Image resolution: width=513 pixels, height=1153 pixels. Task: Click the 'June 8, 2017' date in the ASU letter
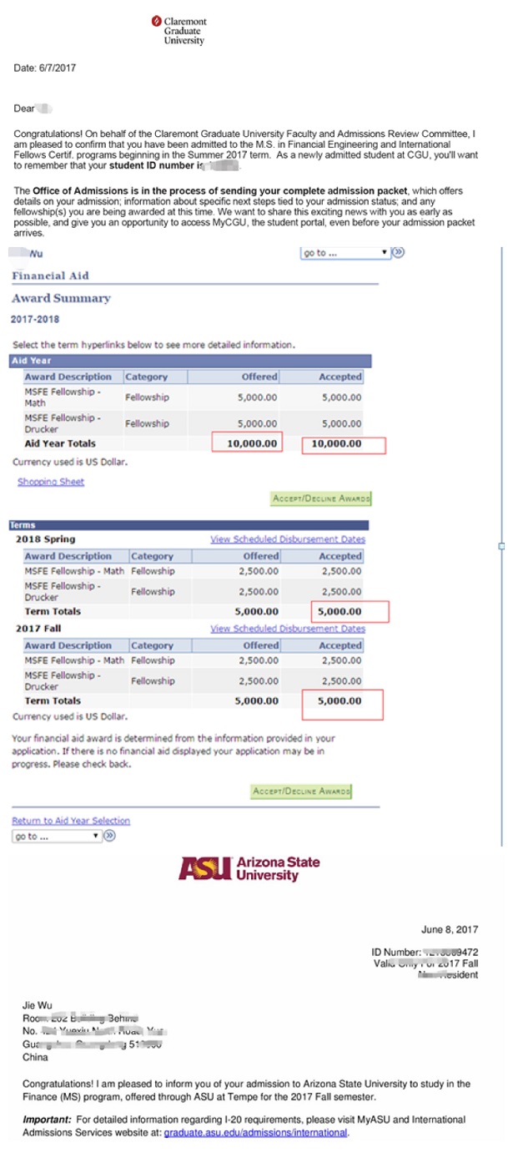tap(450, 929)
